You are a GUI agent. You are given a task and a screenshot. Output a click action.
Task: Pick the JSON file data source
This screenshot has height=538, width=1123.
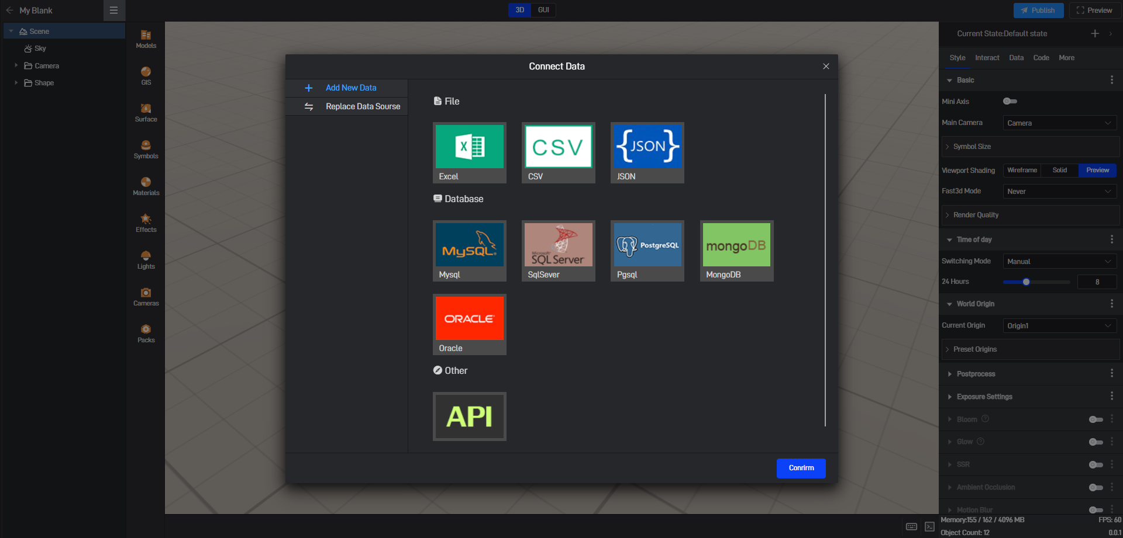tap(647, 152)
